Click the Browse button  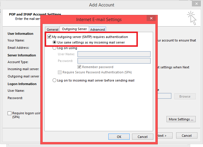click(185, 96)
